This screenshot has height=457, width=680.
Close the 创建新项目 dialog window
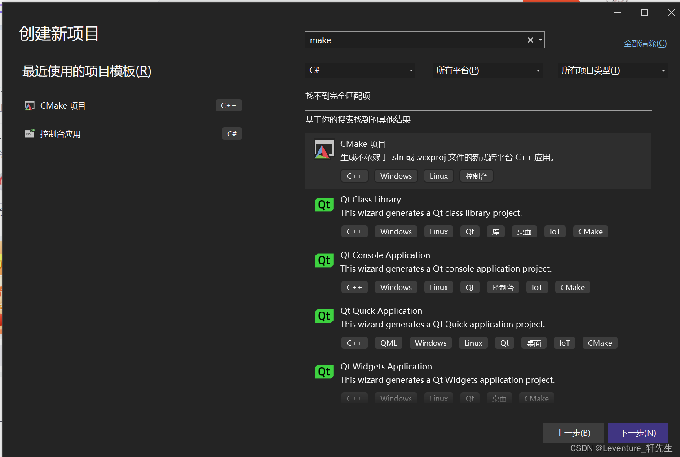[671, 13]
